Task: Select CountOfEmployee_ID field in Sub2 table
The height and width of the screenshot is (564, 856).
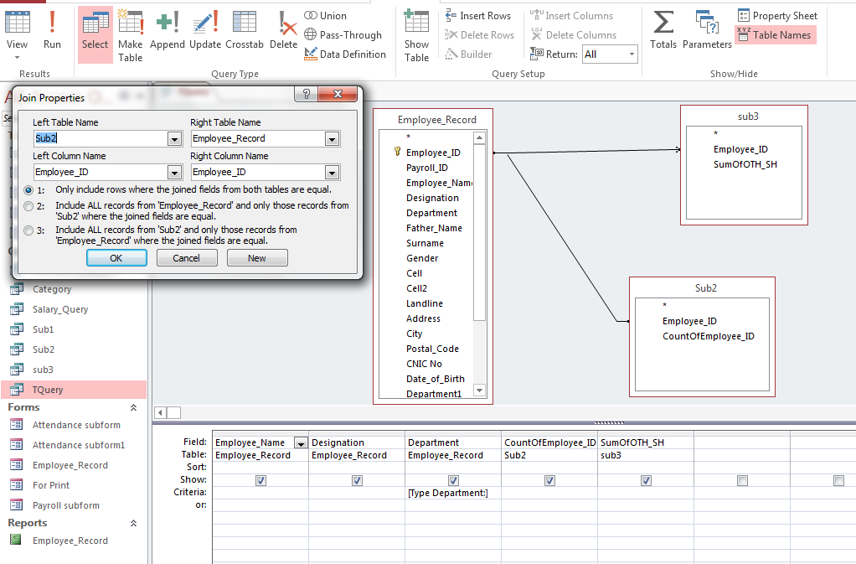Action: point(709,336)
